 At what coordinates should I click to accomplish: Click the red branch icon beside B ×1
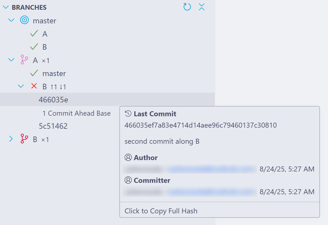24,139
